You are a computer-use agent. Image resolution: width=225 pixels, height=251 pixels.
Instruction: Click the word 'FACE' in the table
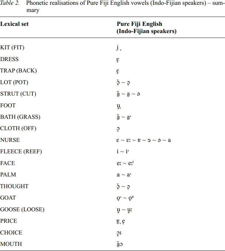click(7, 163)
